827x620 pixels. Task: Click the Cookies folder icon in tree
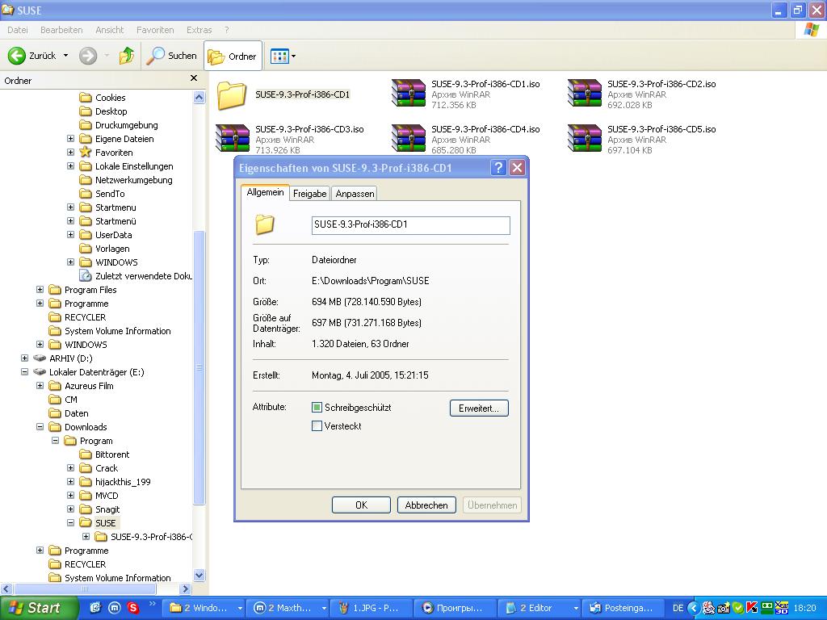tap(86, 98)
